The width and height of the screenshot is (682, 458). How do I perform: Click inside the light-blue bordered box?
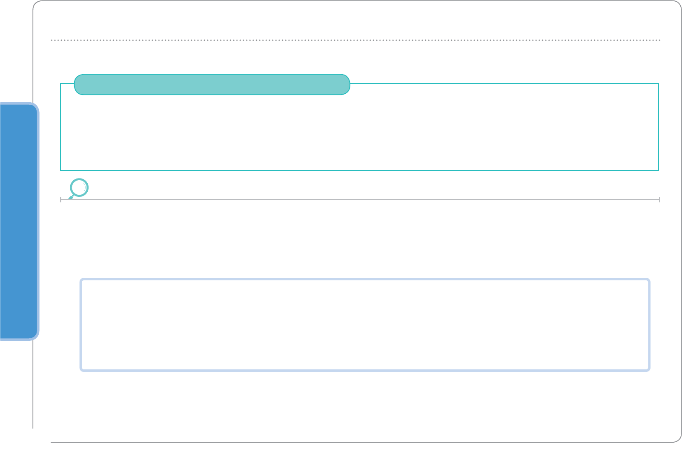click(365, 325)
